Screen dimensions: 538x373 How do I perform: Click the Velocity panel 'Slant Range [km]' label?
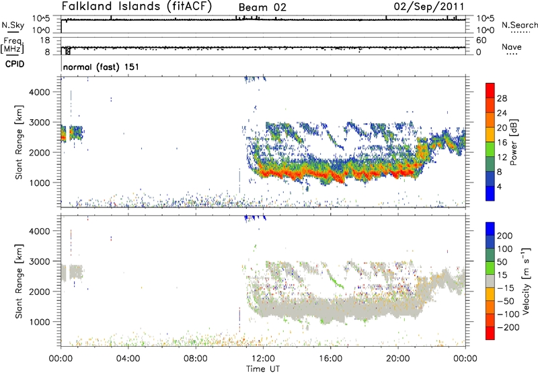pos(19,281)
